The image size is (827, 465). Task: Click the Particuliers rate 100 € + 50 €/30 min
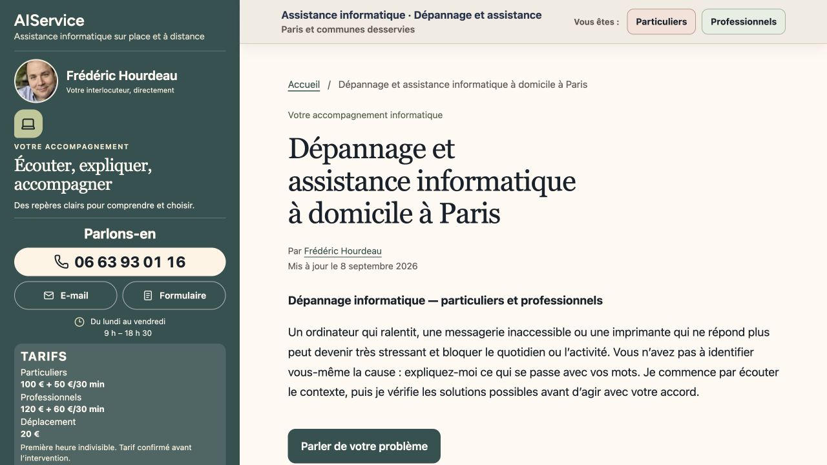tap(63, 384)
